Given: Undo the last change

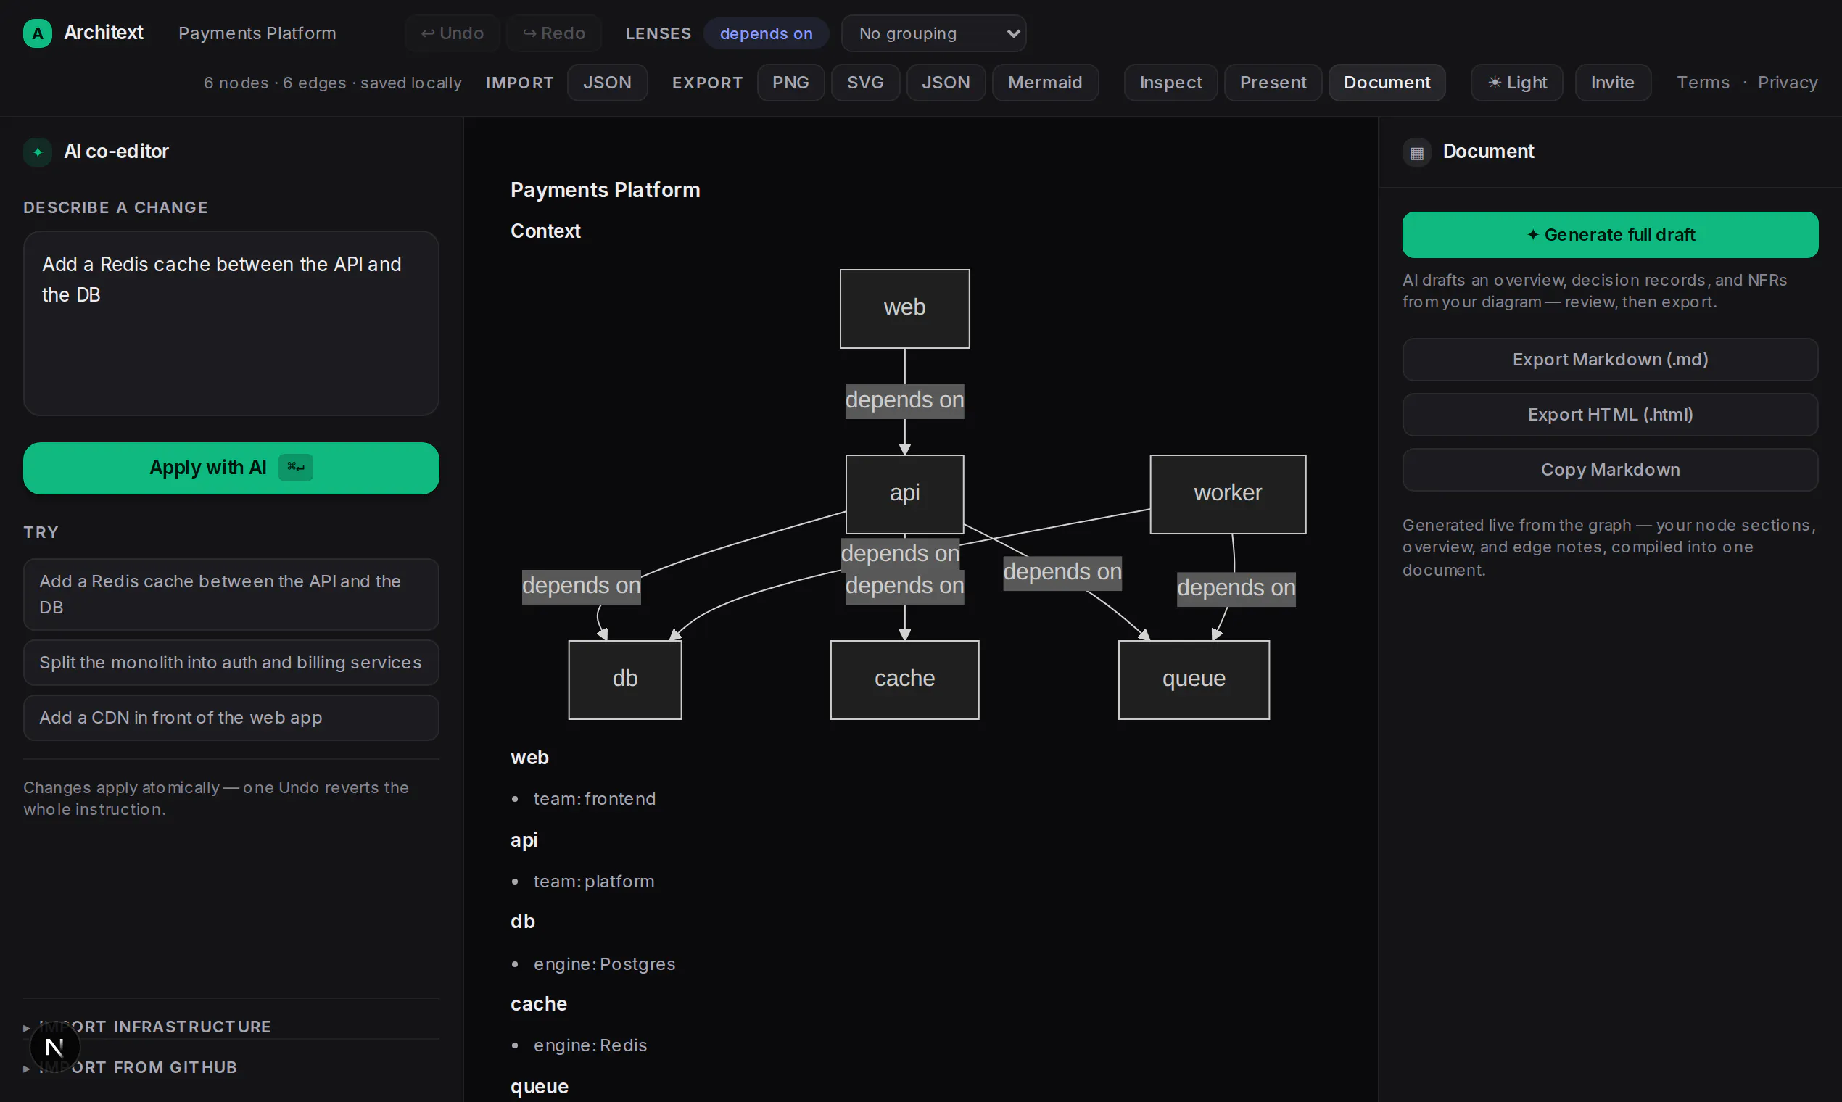Looking at the screenshot, I should pos(453,33).
